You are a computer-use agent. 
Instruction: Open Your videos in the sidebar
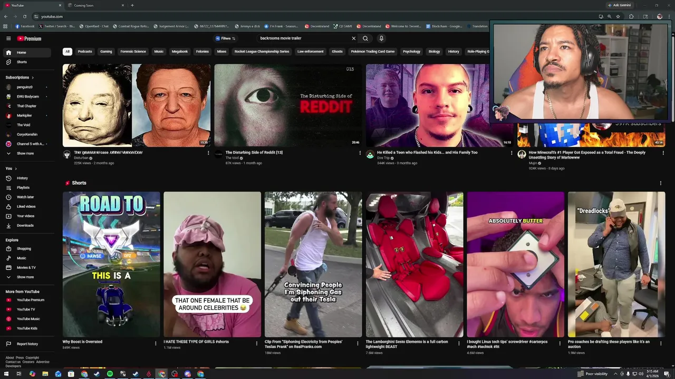[x=26, y=216]
